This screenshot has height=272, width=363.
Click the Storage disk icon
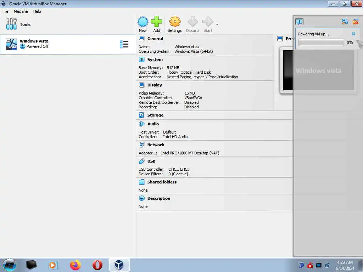(x=141, y=115)
